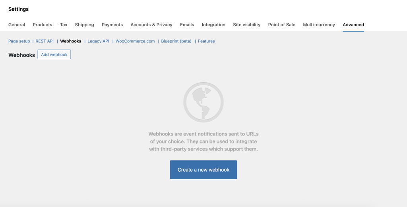Click the Advanced settings tab

[x=353, y=25]
